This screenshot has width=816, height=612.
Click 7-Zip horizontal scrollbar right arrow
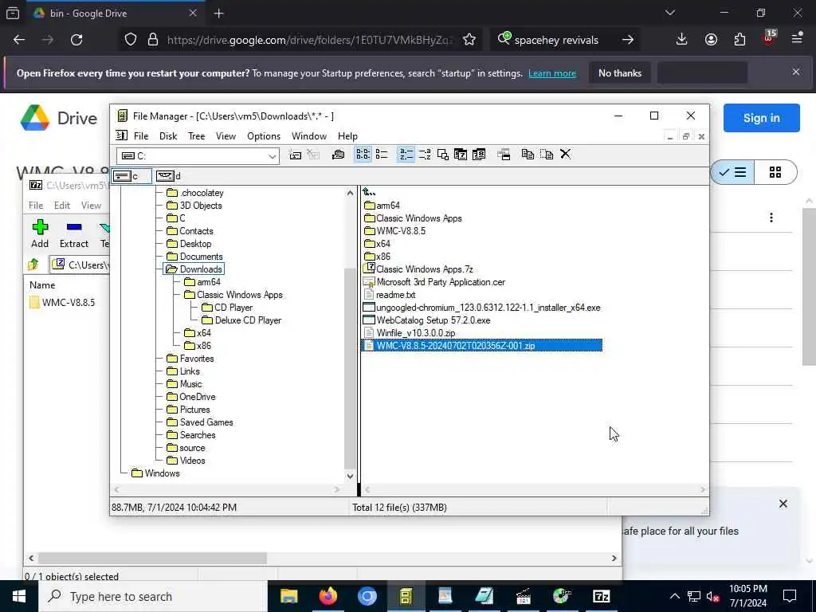[x=614, y=559]
